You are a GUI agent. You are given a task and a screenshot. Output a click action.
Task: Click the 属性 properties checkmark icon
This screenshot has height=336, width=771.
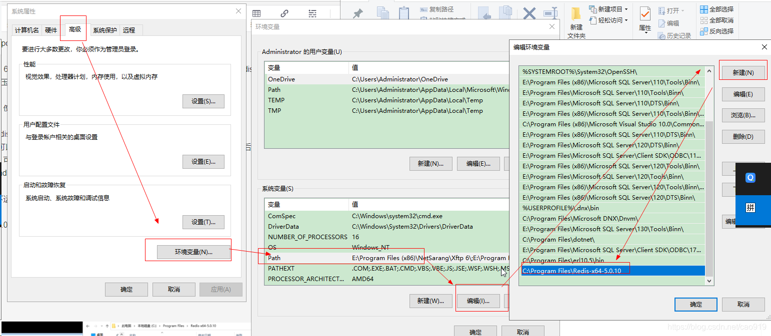645,14
